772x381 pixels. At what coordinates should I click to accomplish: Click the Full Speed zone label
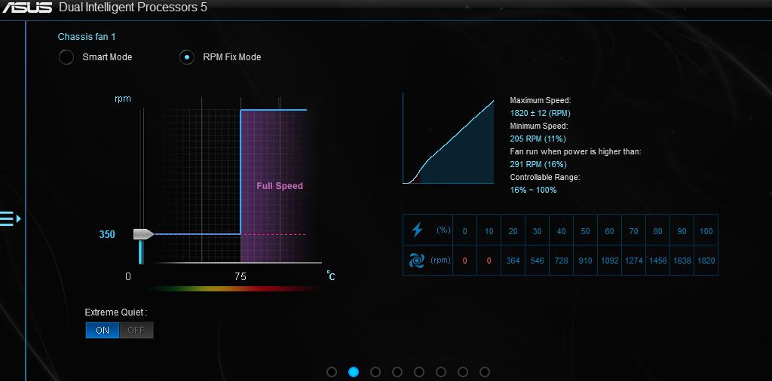pyautogui.click(x=280, y=186)
